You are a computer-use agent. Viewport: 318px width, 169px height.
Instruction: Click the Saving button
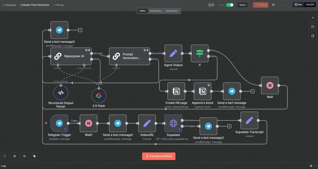[x=261, y=5]
